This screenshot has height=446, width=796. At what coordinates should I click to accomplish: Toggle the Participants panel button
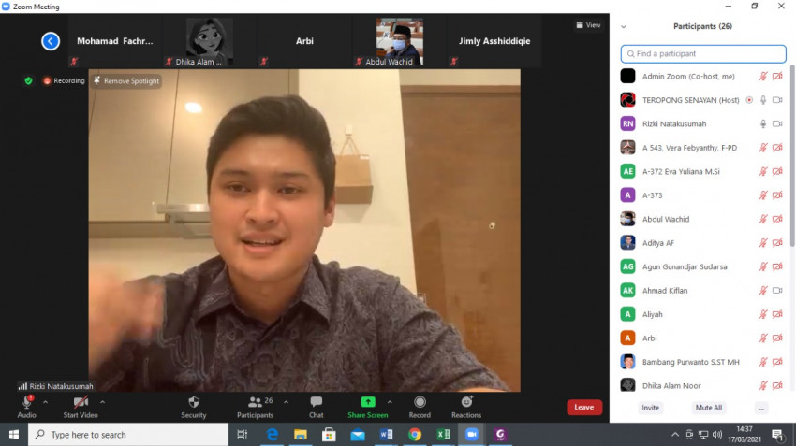pyautogui.click(x=256, y=407)
